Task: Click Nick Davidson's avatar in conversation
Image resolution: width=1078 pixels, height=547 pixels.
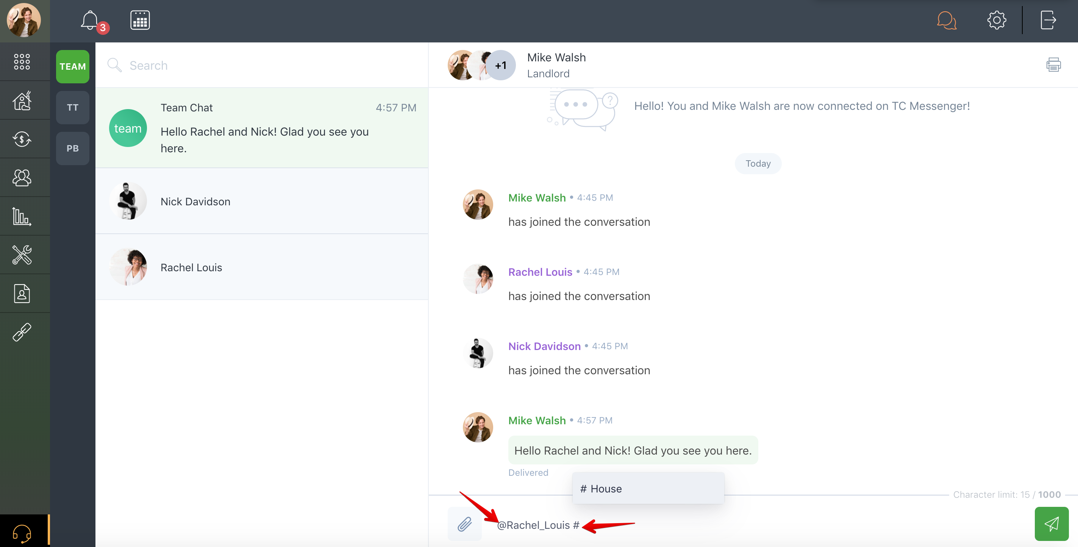Action: 478,353
